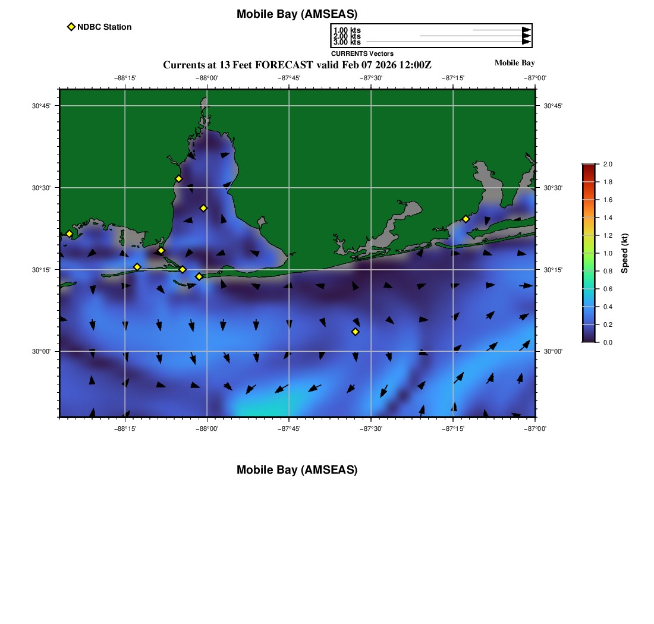This screenshot has width=654, height=624.
Task: Select the station marker on Mobile Bay's upper western shore
Action: (178, 179)
